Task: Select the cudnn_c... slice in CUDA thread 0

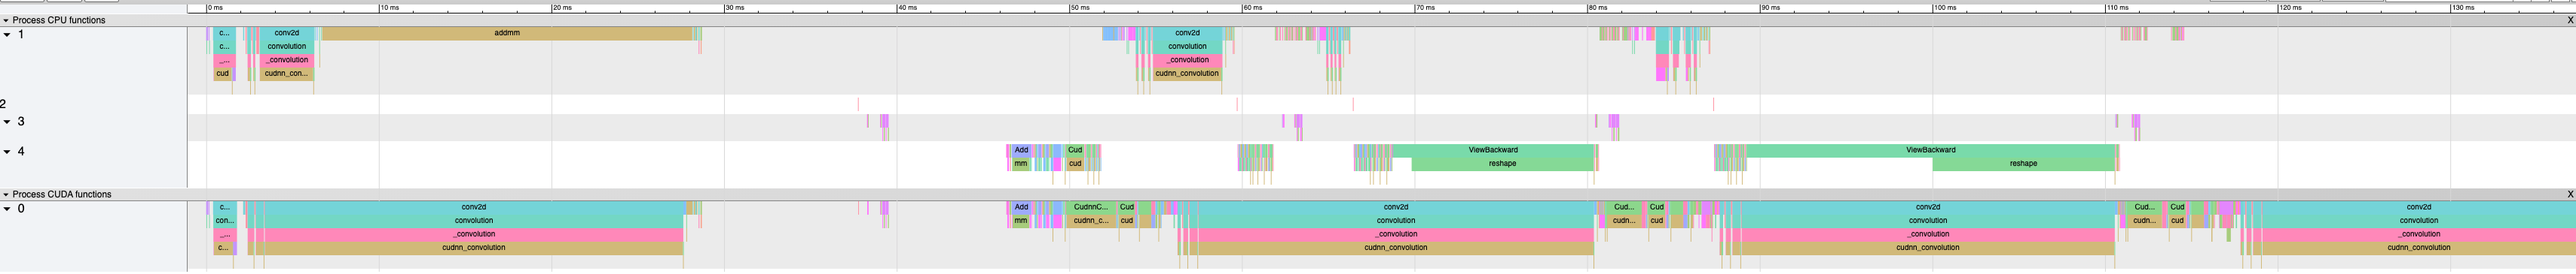Action: pos(1090,221)
